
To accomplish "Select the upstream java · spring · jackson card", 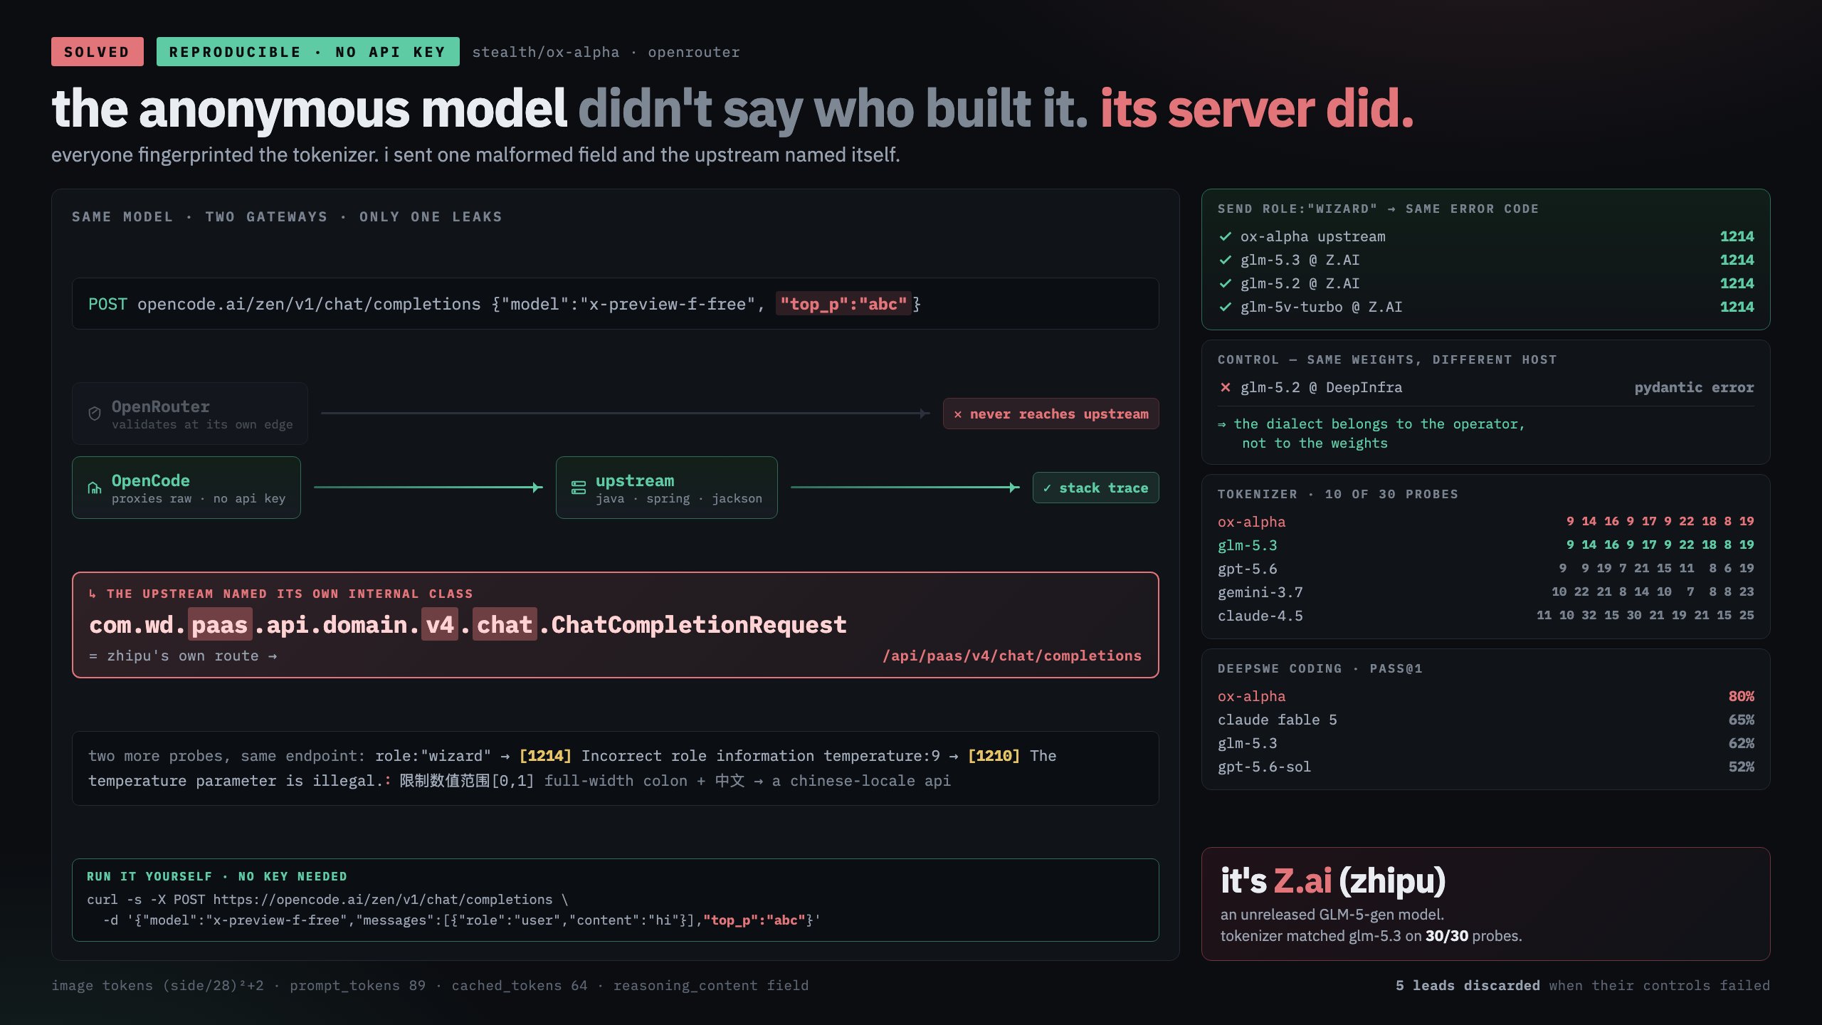I will [667, 488].
